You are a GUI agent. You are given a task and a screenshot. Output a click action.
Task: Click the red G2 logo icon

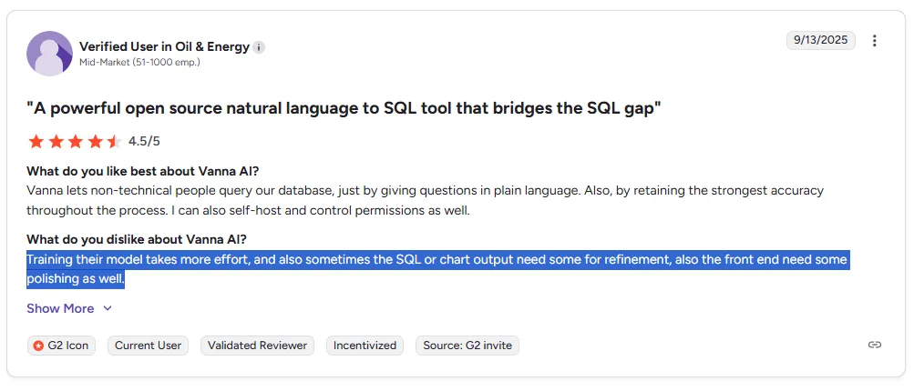38,346
